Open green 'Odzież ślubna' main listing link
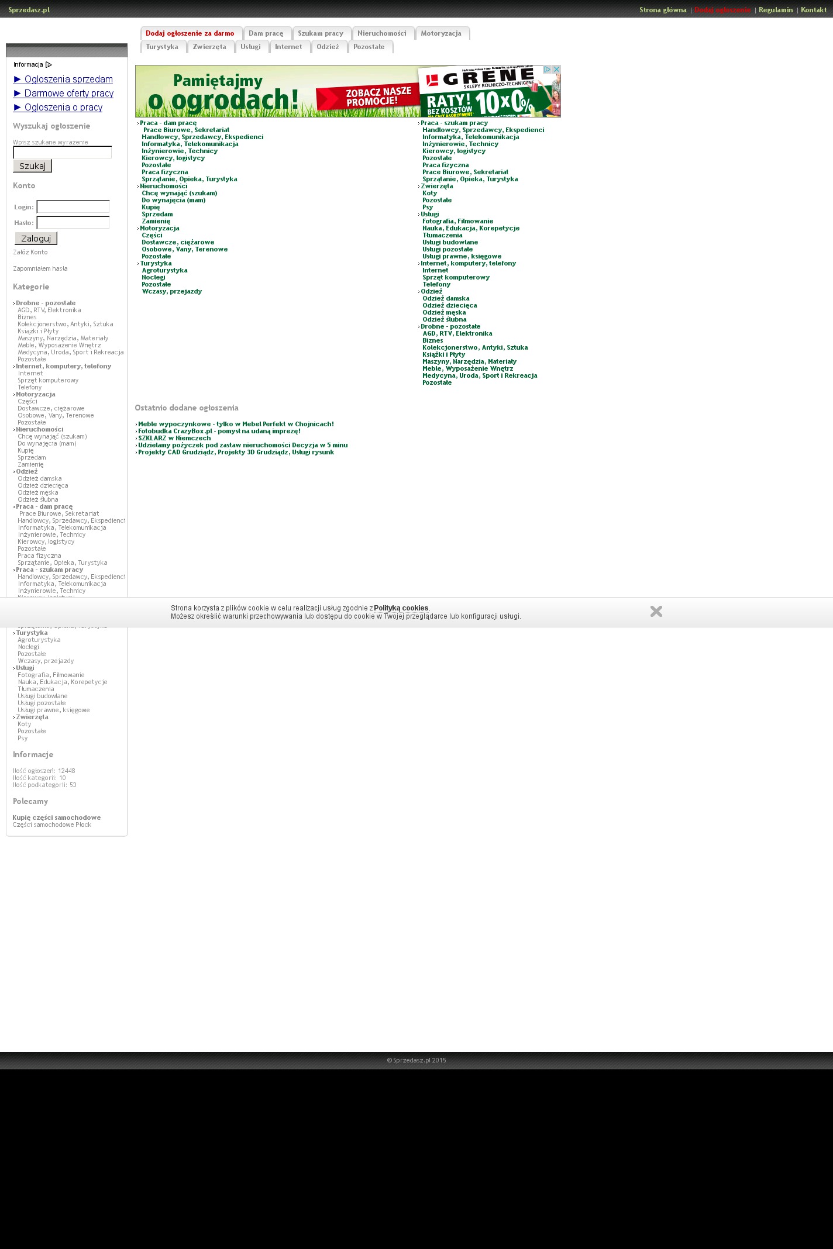 (445, 320)
